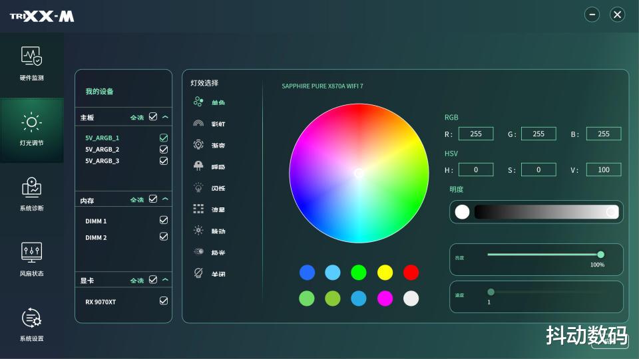Close the TRIXX-M window
Viewport: 639px width, 359px height.
(x=618, y=15)
